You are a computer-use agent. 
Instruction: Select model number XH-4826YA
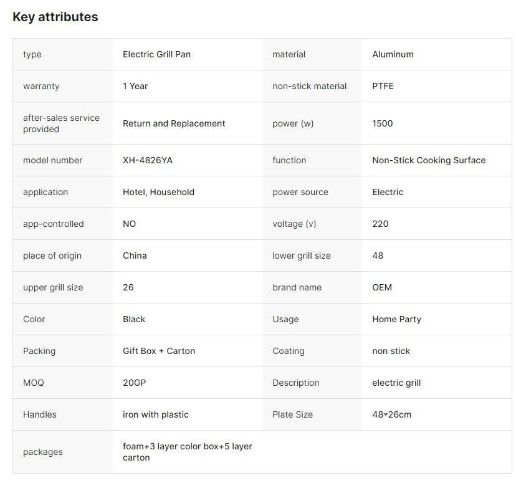(x=148, y=160)
